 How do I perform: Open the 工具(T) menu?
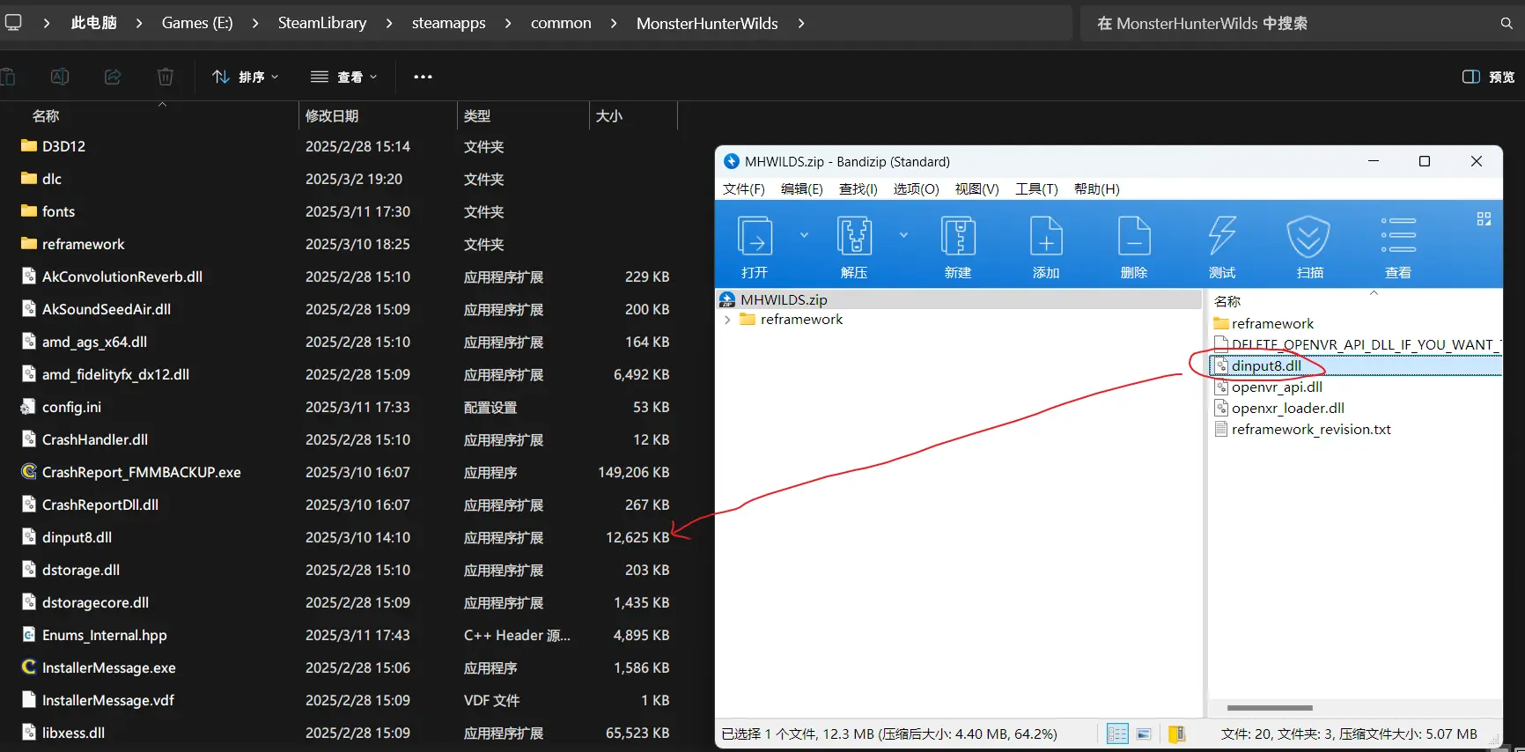coord(1036,189)
